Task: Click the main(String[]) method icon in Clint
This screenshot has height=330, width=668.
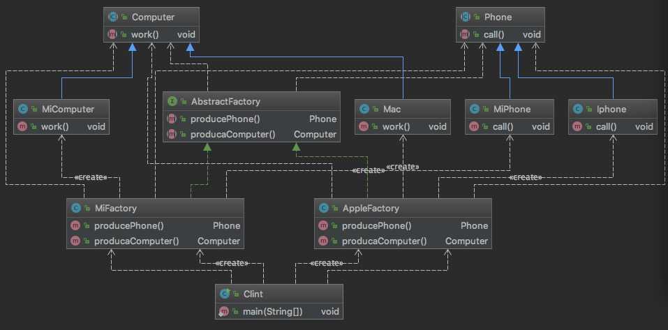Action: click(x=224, y=312)
